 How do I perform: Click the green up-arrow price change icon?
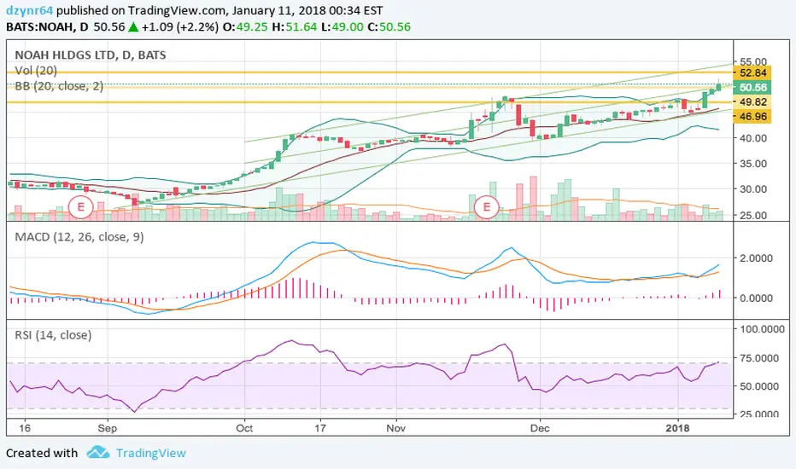(x=133, y=27)
